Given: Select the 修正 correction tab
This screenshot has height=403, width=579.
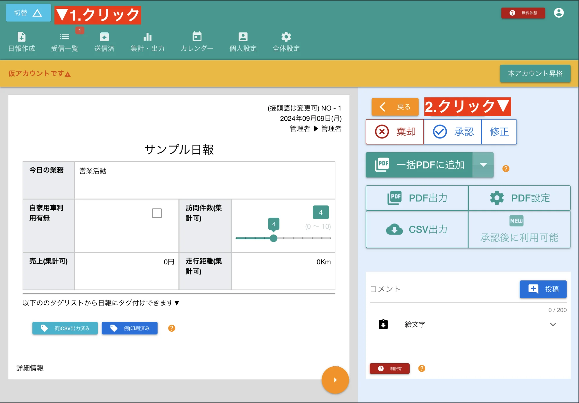Looking at the screenshot, I should point(499,132).
